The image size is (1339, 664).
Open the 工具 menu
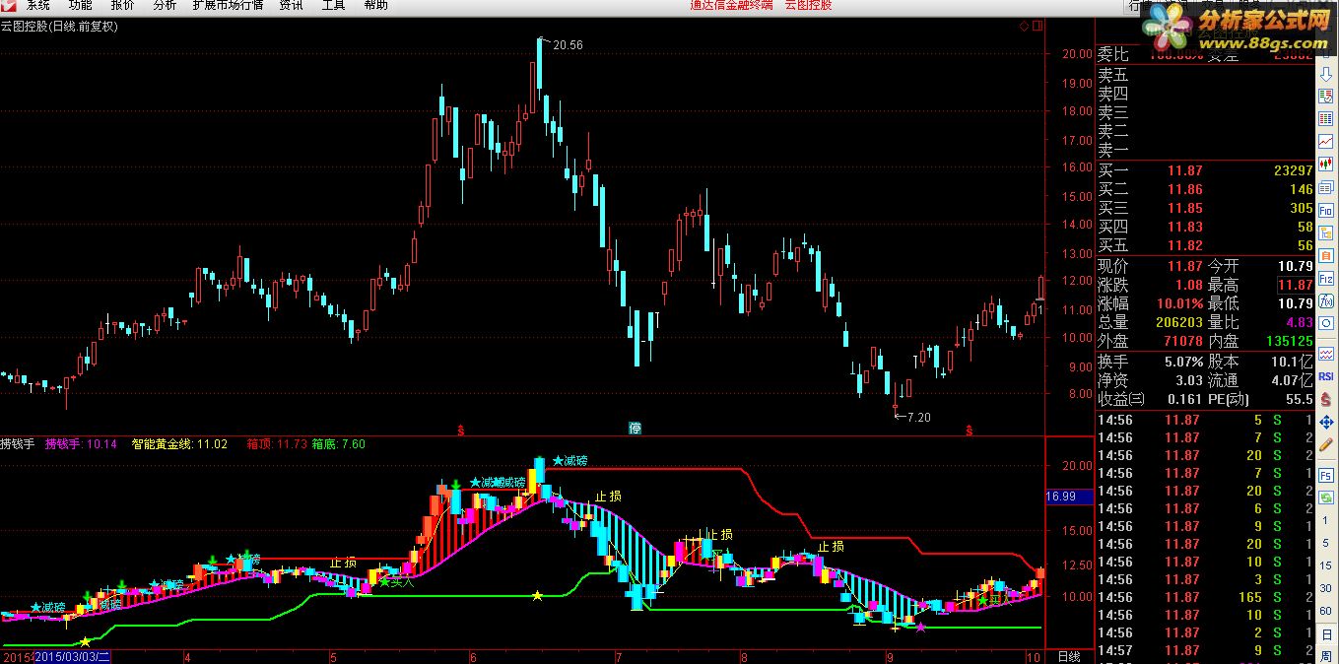[x=333, y=5]
